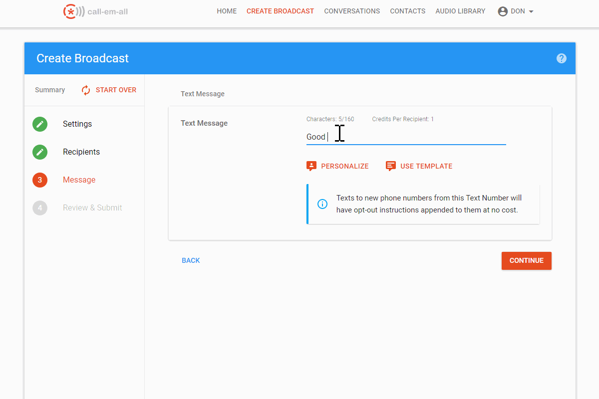This screenshot has height=399, width=599.
Task: Select the CREATE BROADCAST menu item
Action: pyautogui.click(x=280, y=11)
